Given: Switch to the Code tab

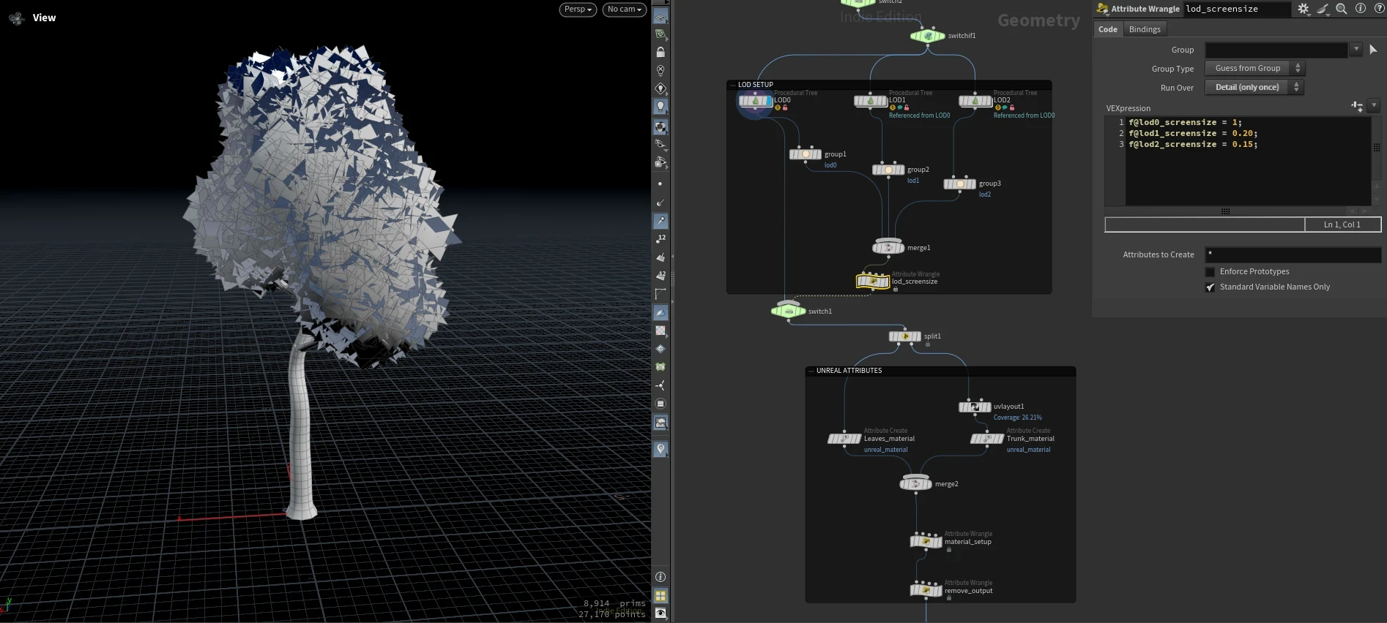Looking at the screenshot, I should point(1108,29).
